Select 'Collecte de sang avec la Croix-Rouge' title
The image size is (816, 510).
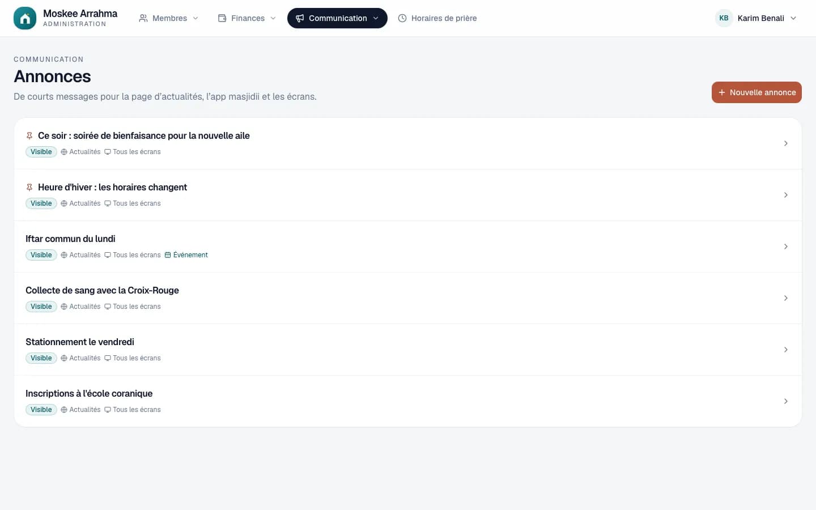point(102,290)
